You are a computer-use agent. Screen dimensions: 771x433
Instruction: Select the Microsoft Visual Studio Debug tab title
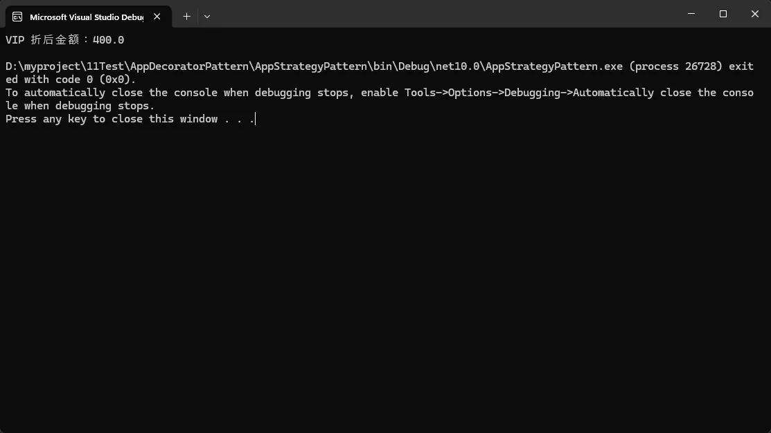pos(86,17)
